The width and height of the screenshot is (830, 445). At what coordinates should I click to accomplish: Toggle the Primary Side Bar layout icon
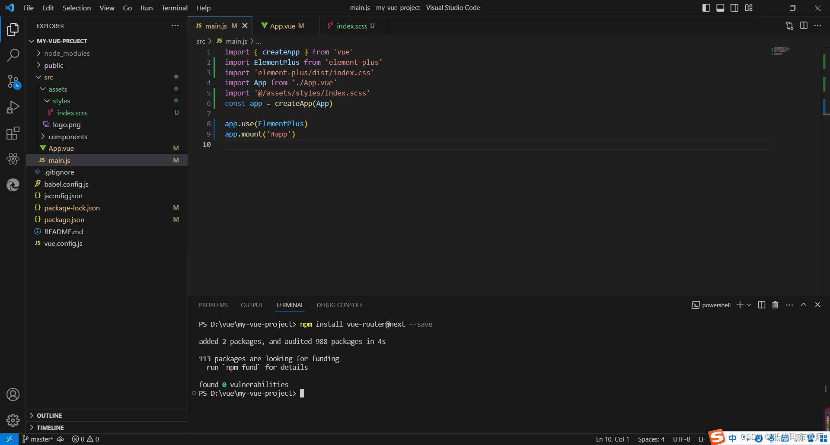(x=706, y=8)
